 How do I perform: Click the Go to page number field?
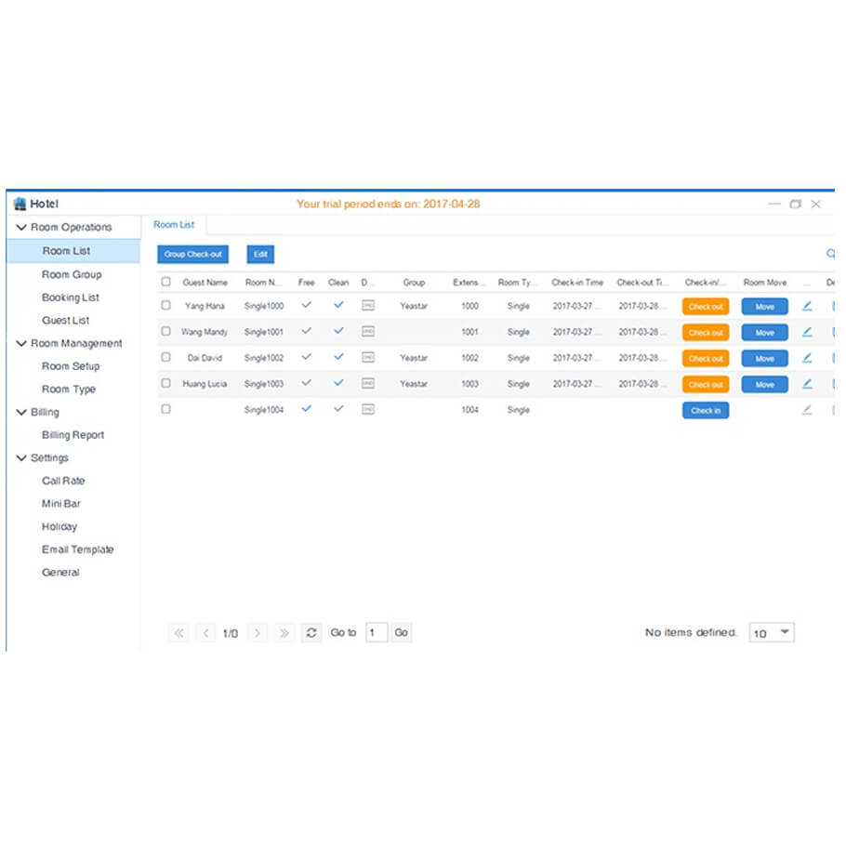click(x=377, y=633)
